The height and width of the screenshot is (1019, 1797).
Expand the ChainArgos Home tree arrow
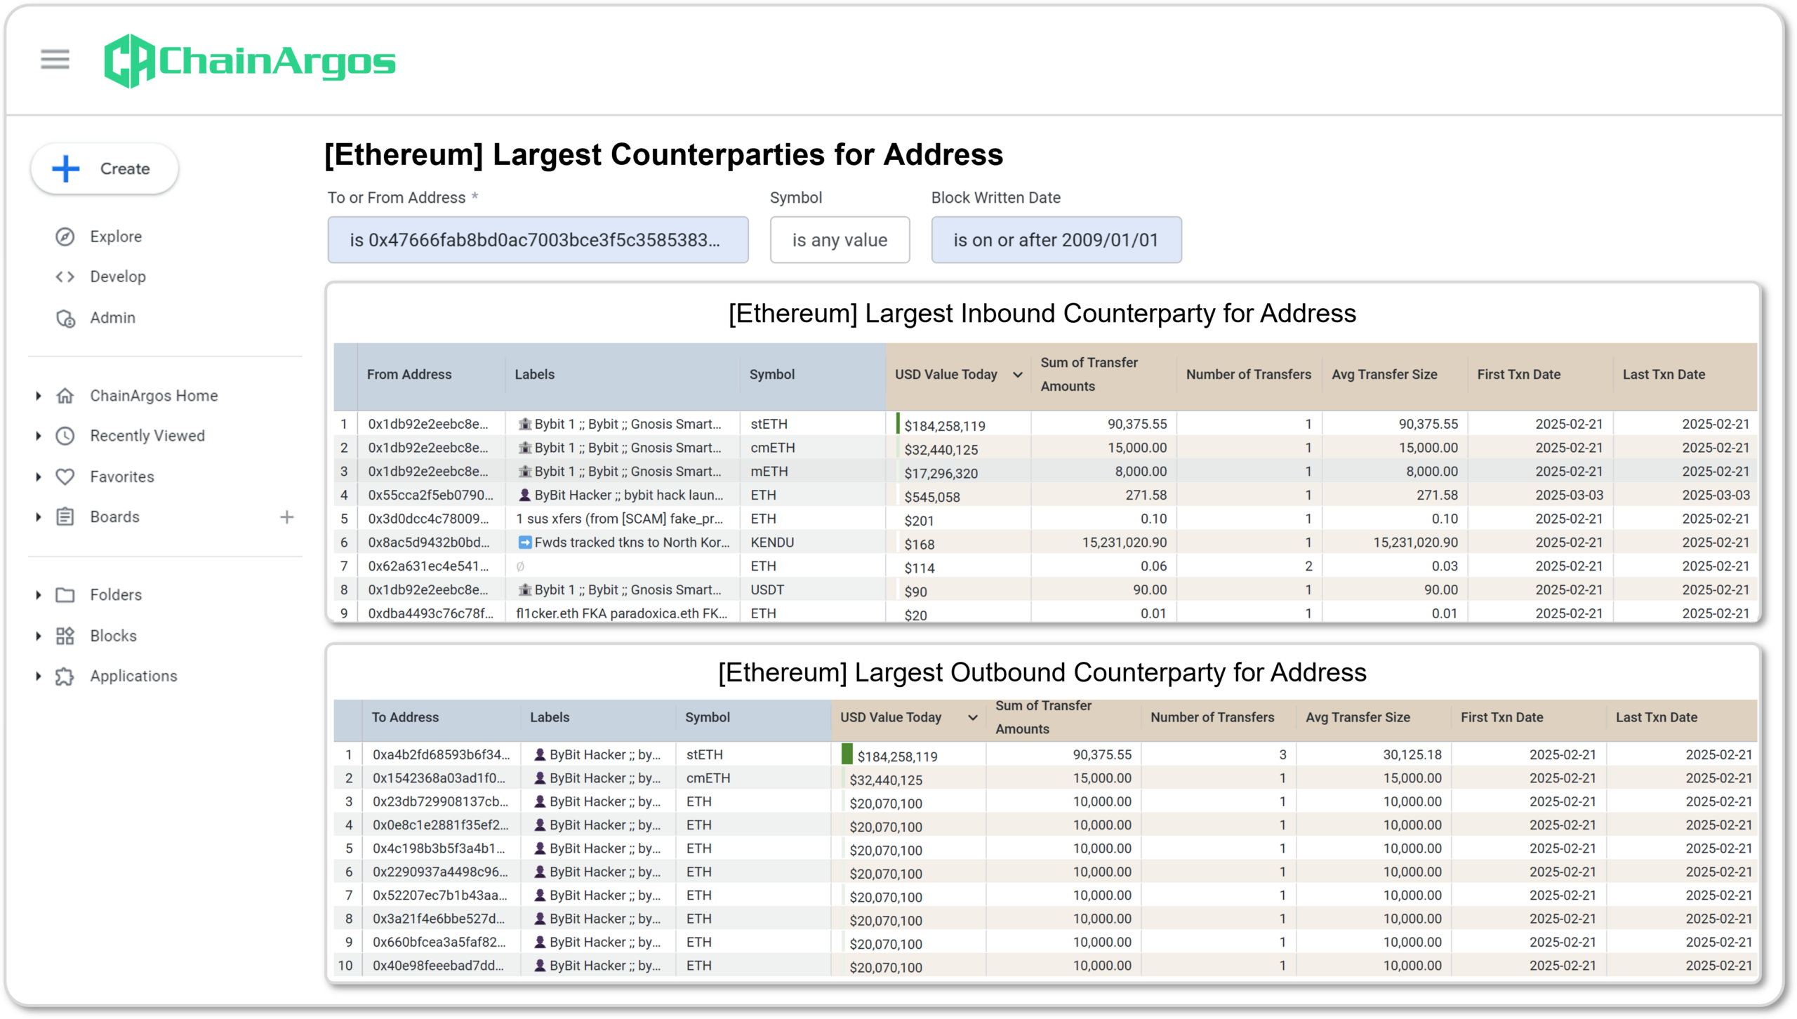(39, 396)
